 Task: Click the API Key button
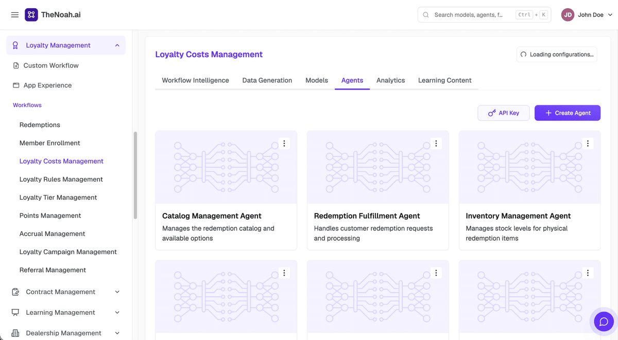point(504,113)
